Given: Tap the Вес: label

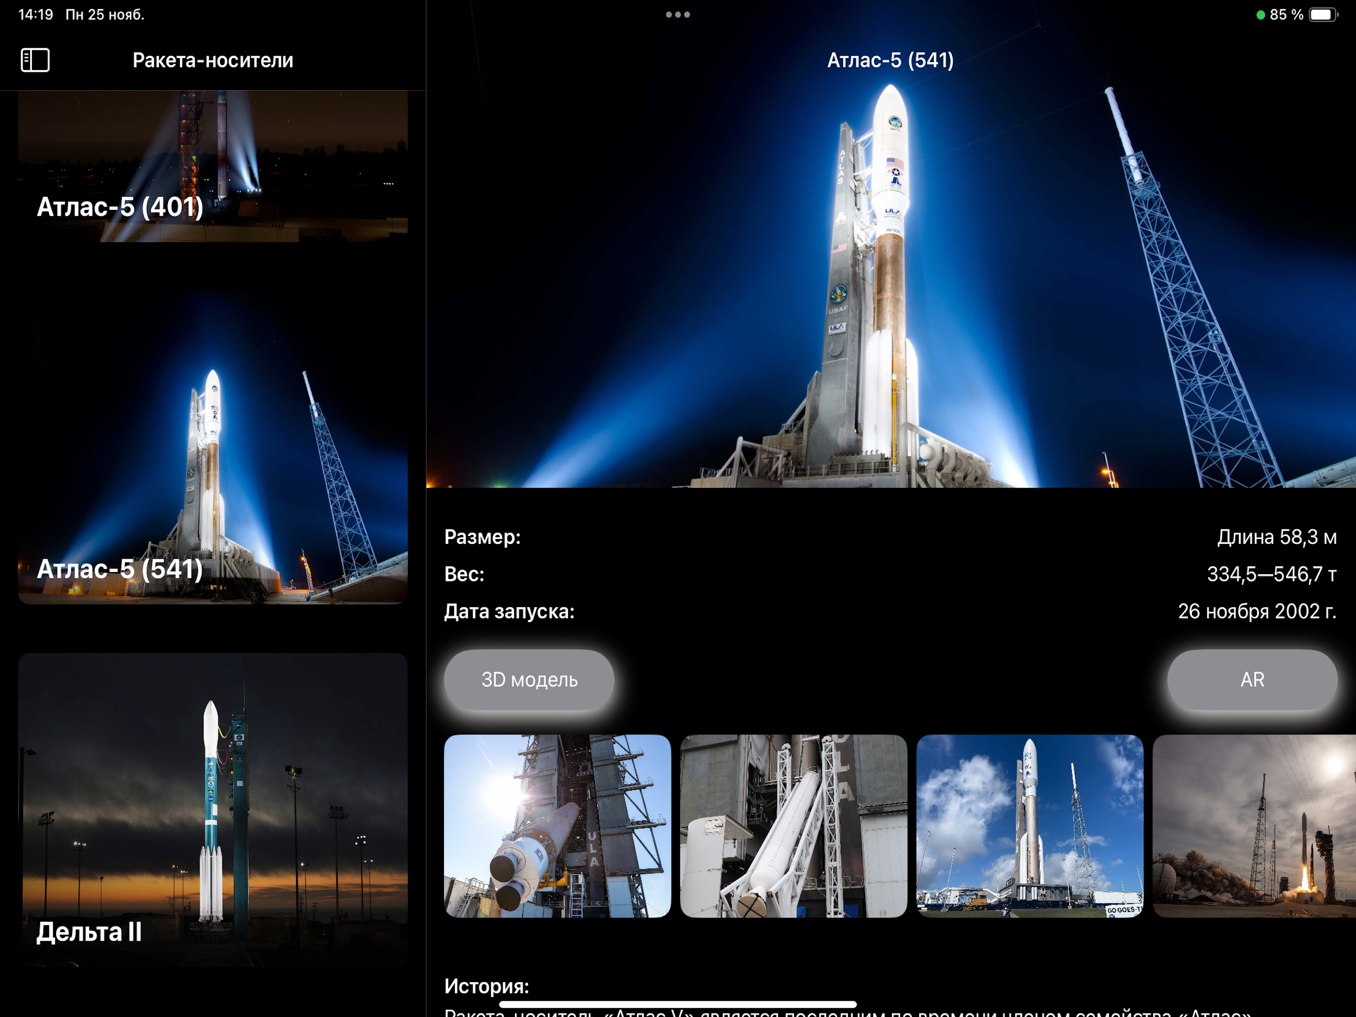Looking at the screenshot, I should (464, 575).
